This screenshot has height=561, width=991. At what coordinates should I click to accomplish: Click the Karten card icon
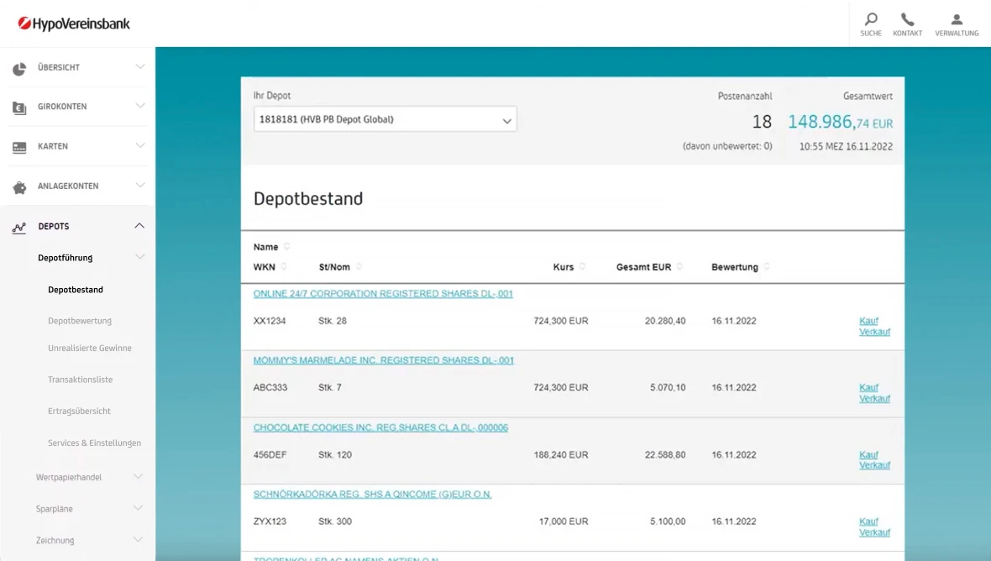[19, 147]
